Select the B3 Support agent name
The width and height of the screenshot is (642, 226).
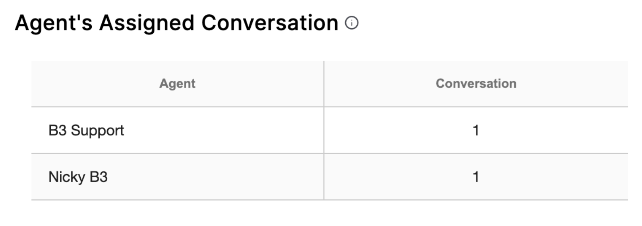coord(86,130)
